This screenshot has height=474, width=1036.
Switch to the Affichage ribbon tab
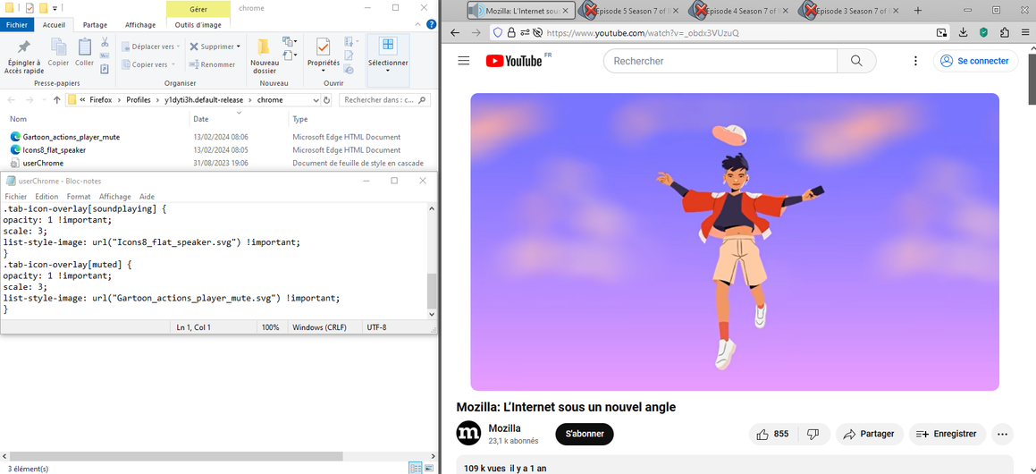(139, 25)
